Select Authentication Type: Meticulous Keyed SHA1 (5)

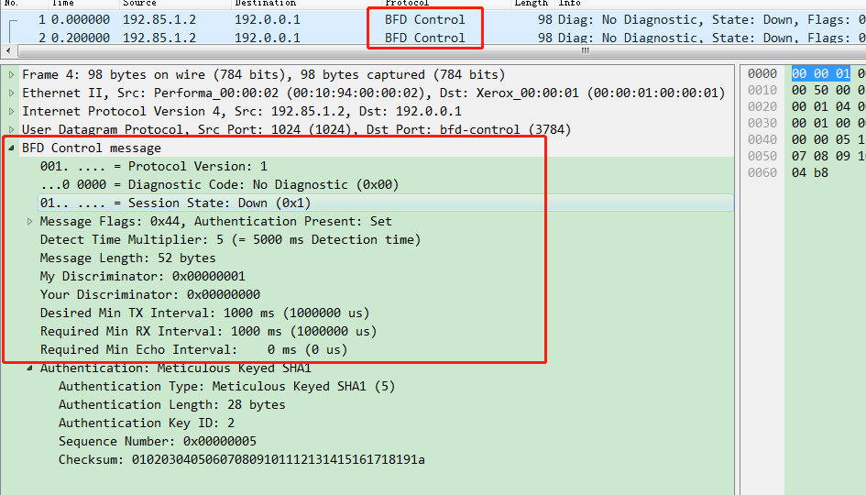tap(227, 386)
